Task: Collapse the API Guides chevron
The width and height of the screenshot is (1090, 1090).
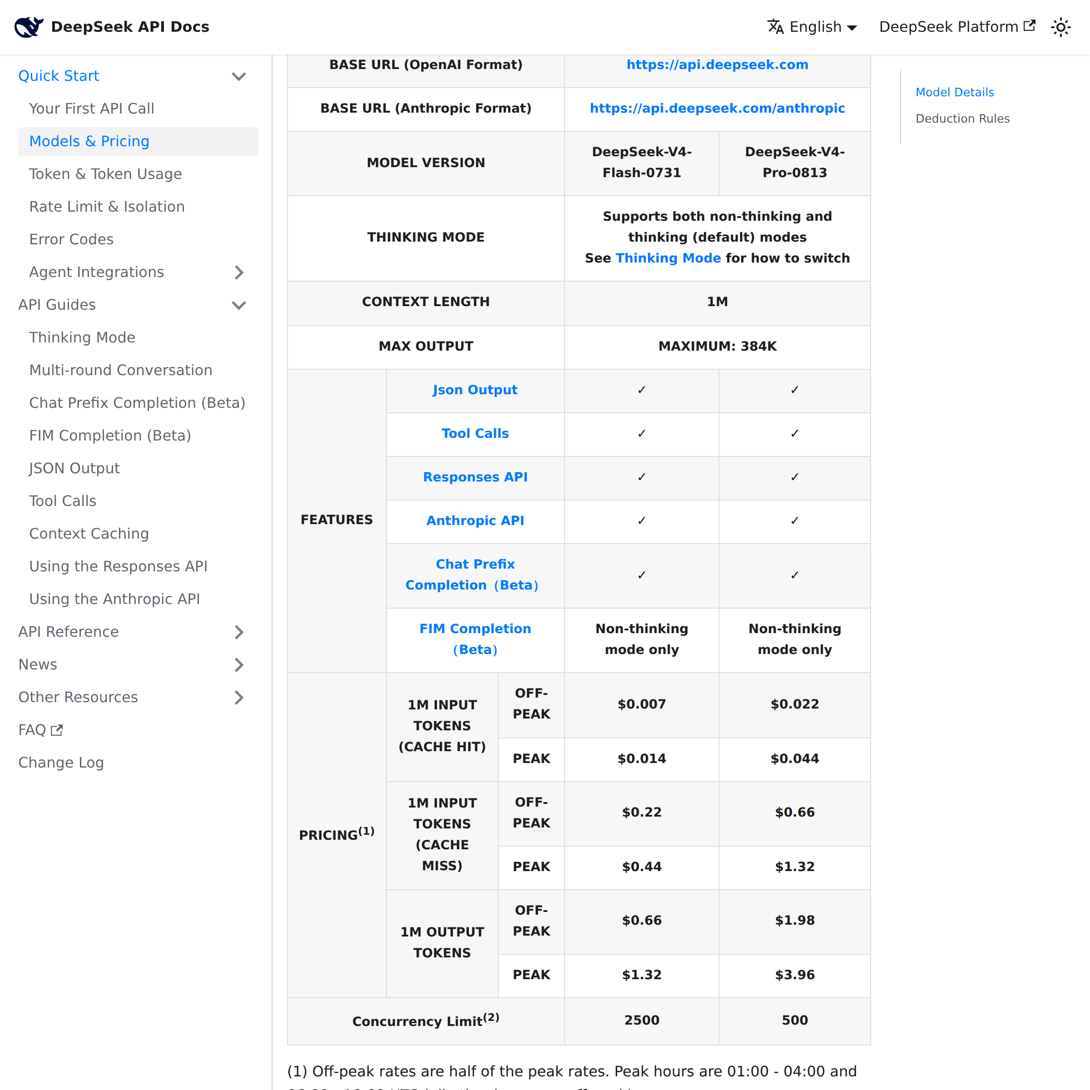Action: click(x=238, y=305)
